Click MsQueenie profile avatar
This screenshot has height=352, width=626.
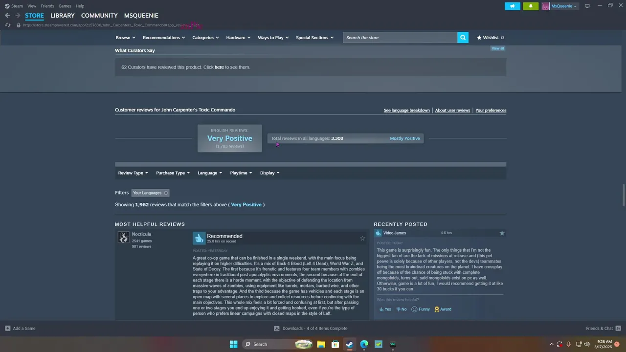[546, 6]
